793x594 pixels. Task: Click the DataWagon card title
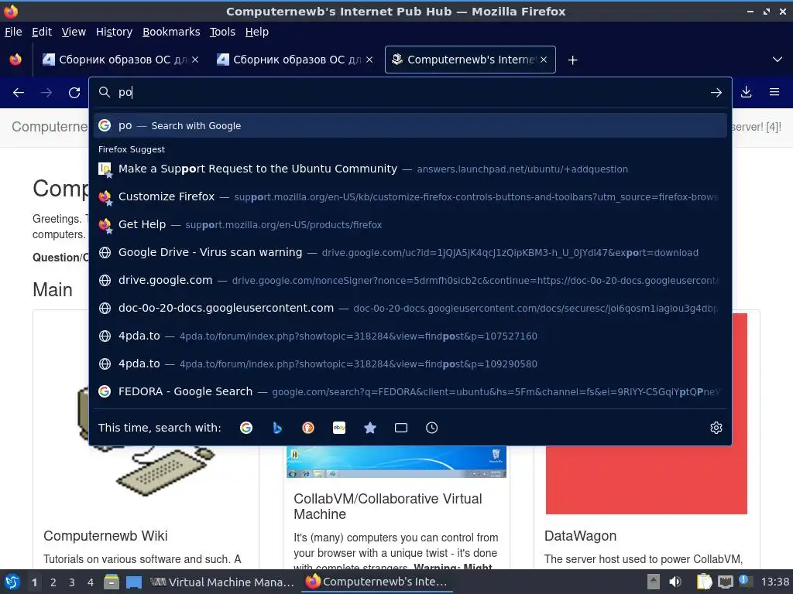tap(580, 536)
